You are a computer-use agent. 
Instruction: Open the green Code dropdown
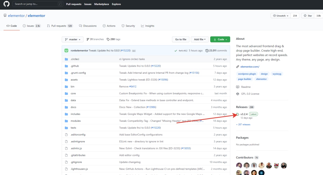pos(220,39)
